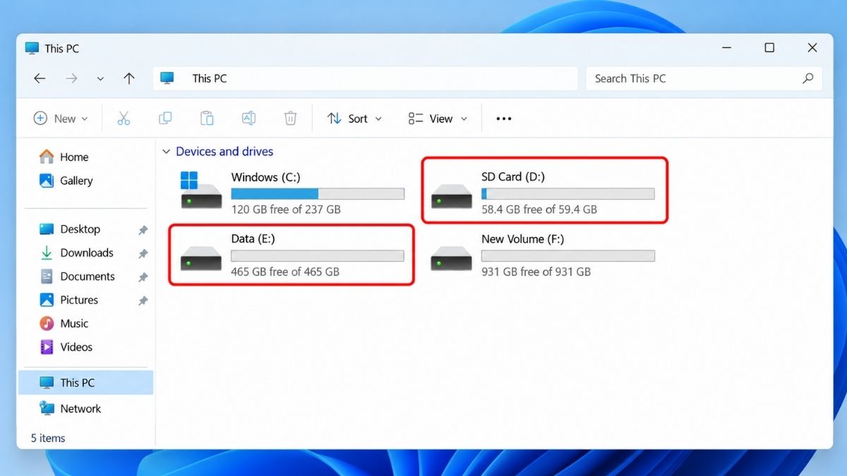Open Downloads in the sidebar

[76, 253]
